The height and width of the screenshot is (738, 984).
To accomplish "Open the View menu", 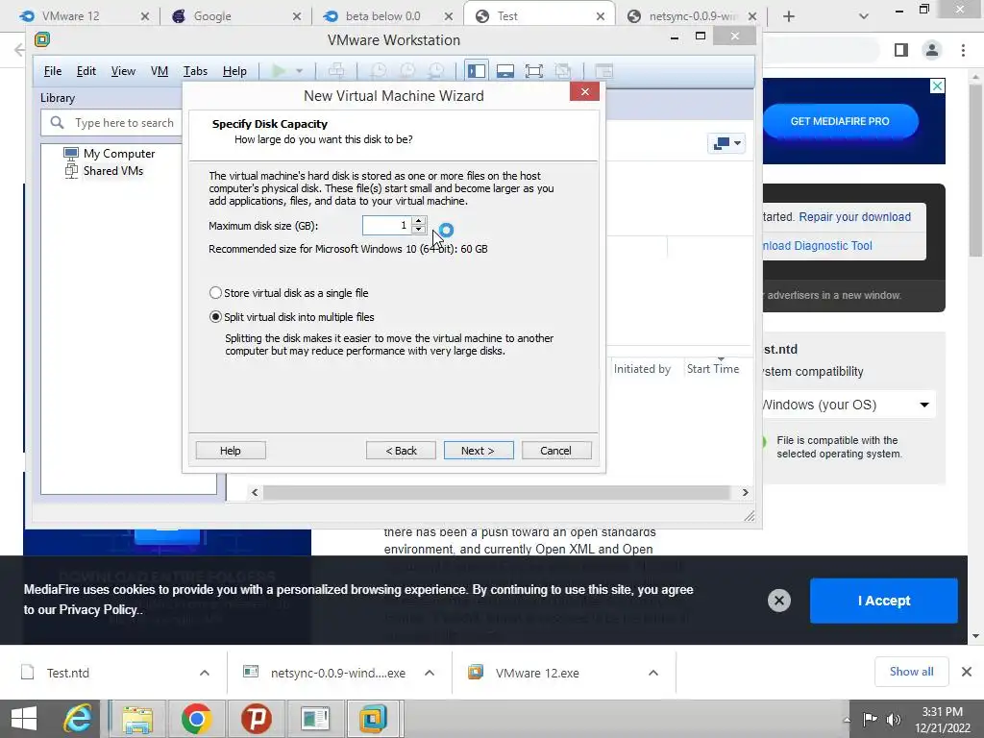I will pyautogui.click(x=123, y=71).
